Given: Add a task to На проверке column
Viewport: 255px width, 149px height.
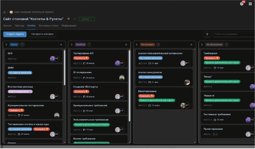Looking at the screenshot, I should [x=191, y=45].
